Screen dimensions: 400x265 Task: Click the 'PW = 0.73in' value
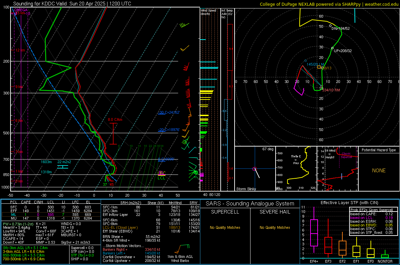pyautogui.click(x=18, y=224)
